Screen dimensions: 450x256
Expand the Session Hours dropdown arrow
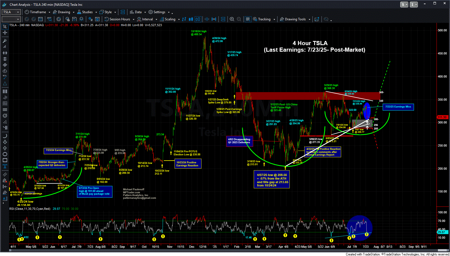[134, 19]
